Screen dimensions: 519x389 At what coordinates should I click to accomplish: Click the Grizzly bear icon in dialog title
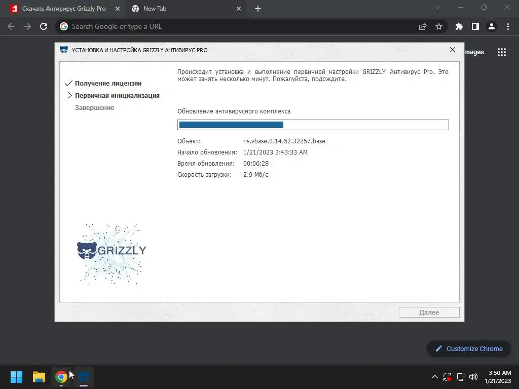[64, 50]
